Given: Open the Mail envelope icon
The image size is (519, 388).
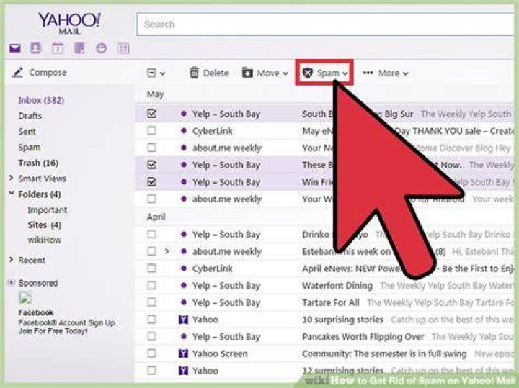Looking at the screenshot, I should tap(14, 48).
